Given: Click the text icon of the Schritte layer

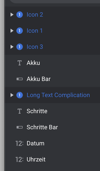Looking at the screenshot, I should (x=20, y=111).
